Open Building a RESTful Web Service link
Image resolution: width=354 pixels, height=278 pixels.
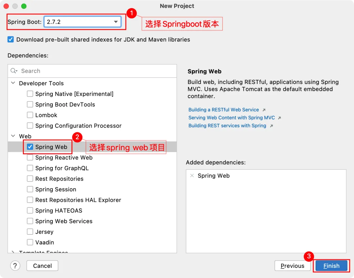point(224,110)
